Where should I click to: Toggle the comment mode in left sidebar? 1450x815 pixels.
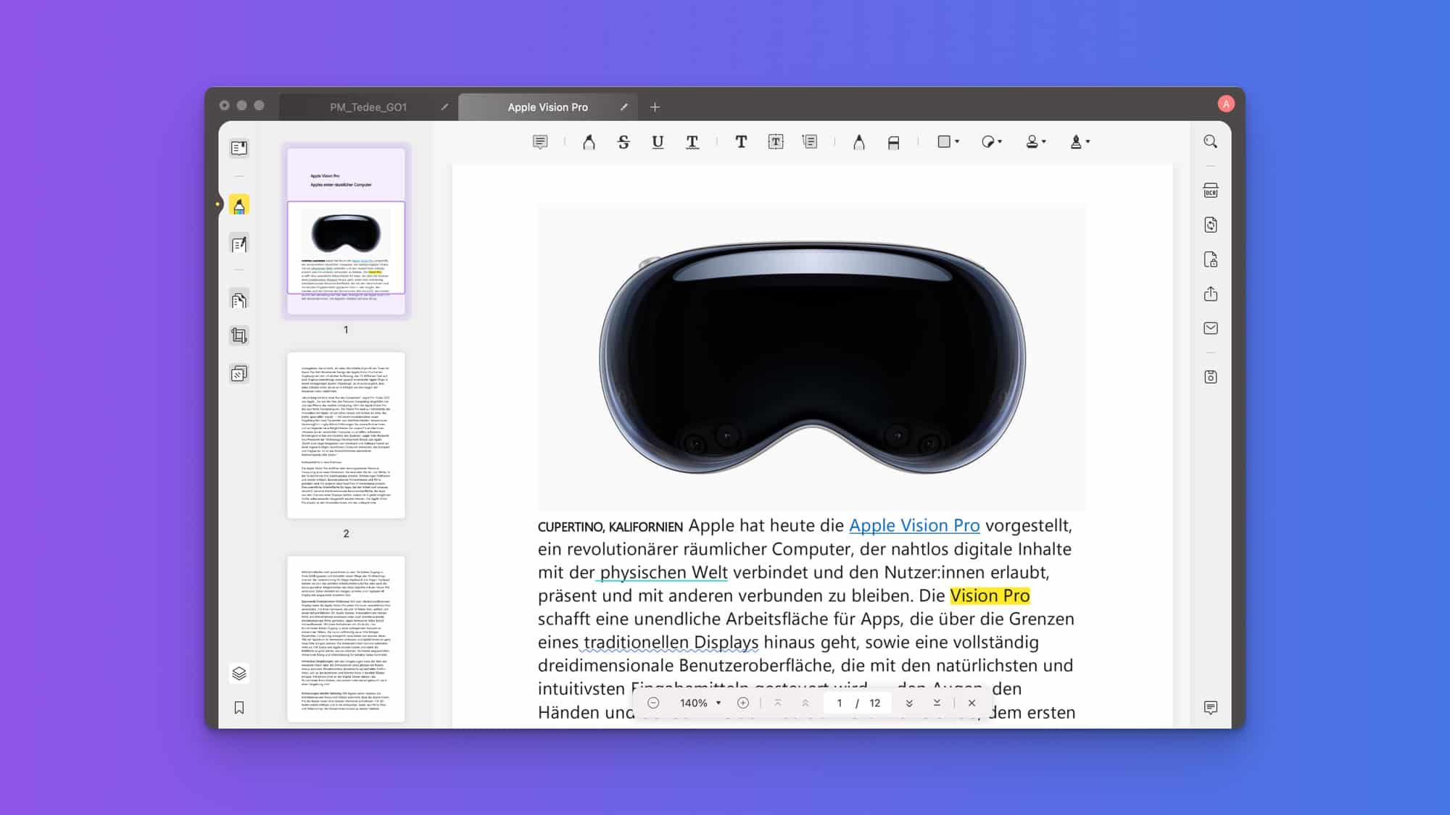tap(239, 206)
